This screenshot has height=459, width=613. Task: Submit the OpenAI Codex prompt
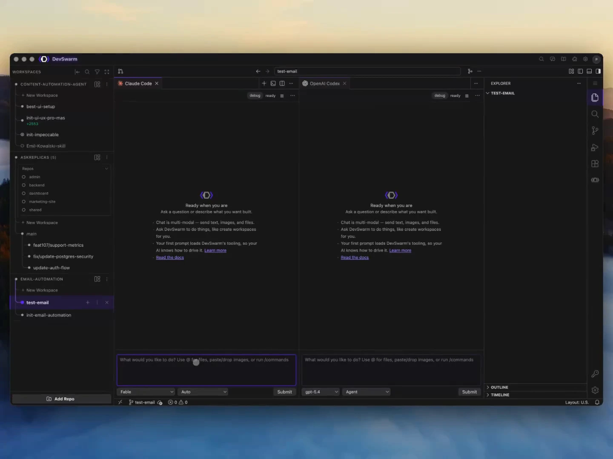pos(470,392)
